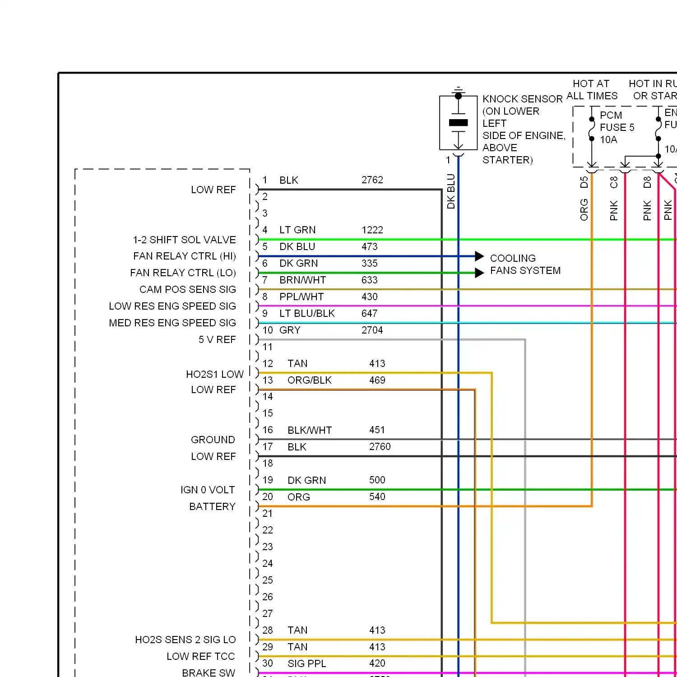The width and height of the screenshot is (677, 677).
Task: Select the LOW REF TCC label
Action: click(x=200, y=656)
